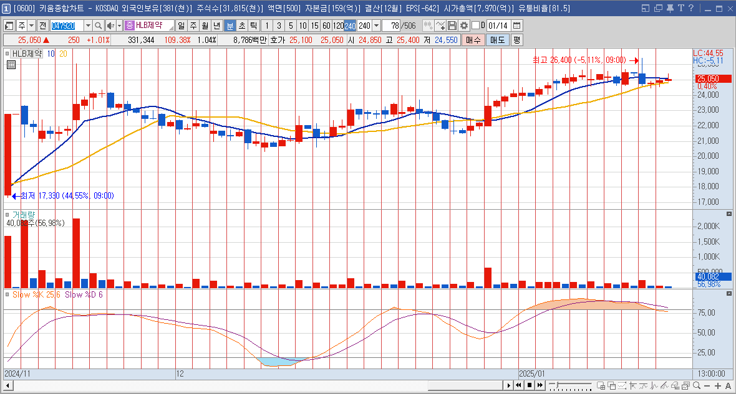Click the 전 button

(x=42, y=26)
